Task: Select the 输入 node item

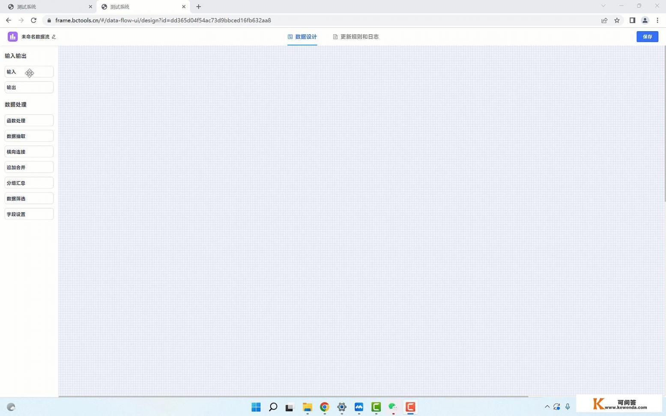Action: 29,72
